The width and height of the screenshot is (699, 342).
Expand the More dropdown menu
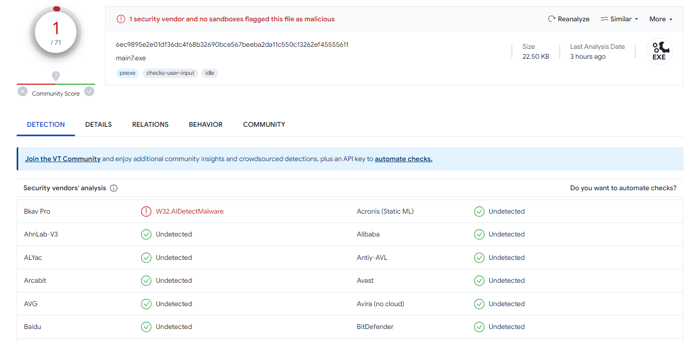pyautogui.click(x=660, y=19)
